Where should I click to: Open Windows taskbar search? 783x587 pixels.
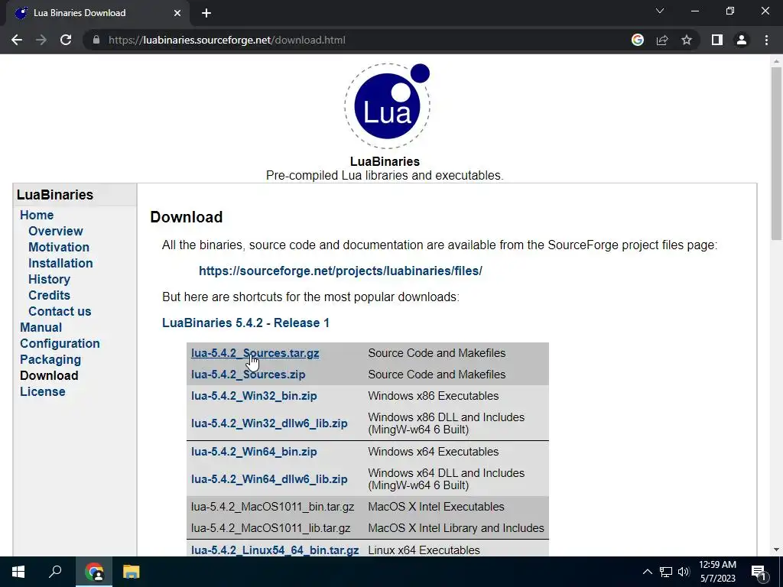55,572
